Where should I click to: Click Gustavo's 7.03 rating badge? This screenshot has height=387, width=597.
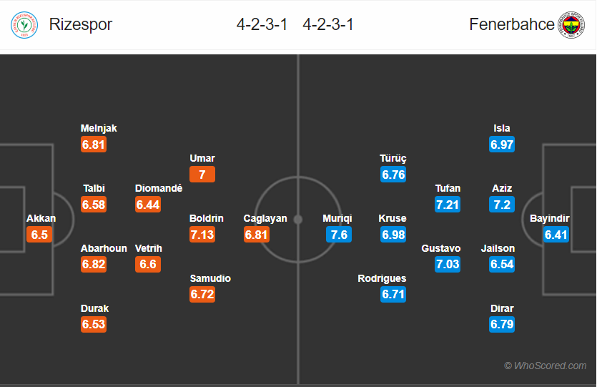click(x=448, y=265)
